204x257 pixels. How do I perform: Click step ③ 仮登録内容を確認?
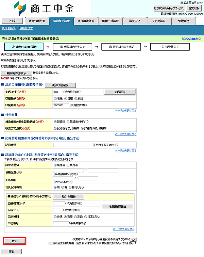tap(121, 47)
